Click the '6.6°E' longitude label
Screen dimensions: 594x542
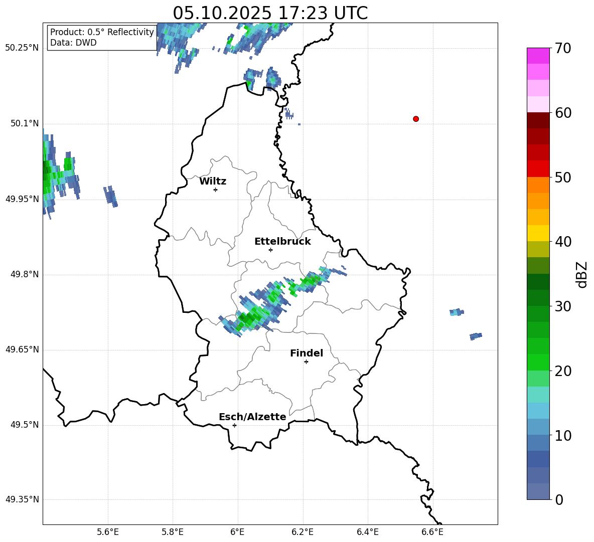432,532
